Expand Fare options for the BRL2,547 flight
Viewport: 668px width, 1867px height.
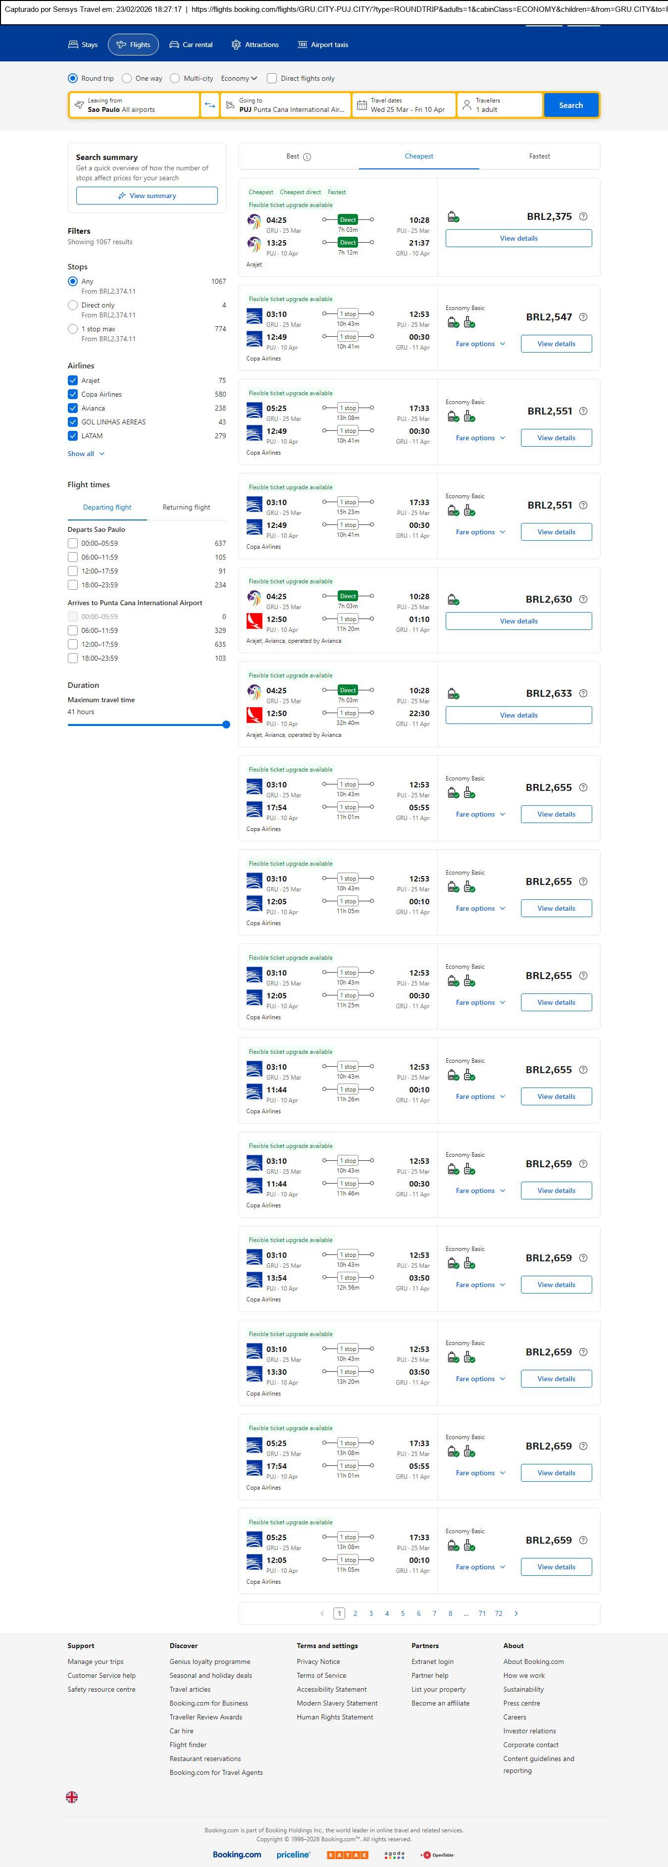[x=480, y=344]
